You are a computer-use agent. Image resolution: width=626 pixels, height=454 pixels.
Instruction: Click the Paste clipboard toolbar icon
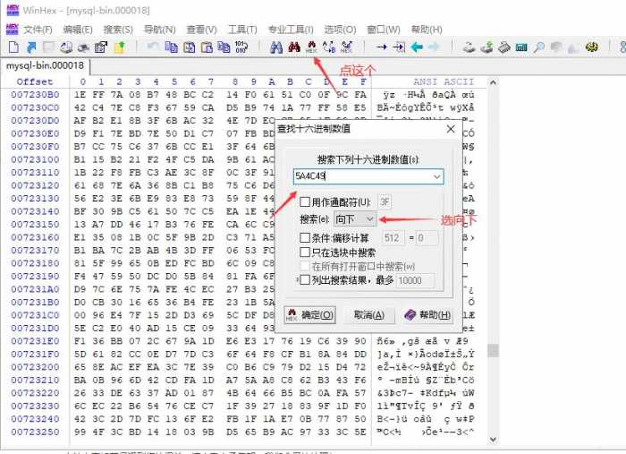pos(207,47)
